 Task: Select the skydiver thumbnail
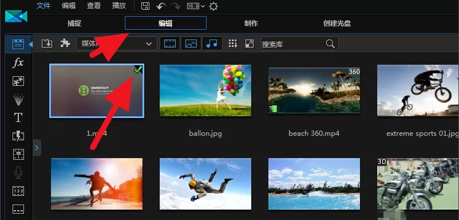(x=205, y=184)
